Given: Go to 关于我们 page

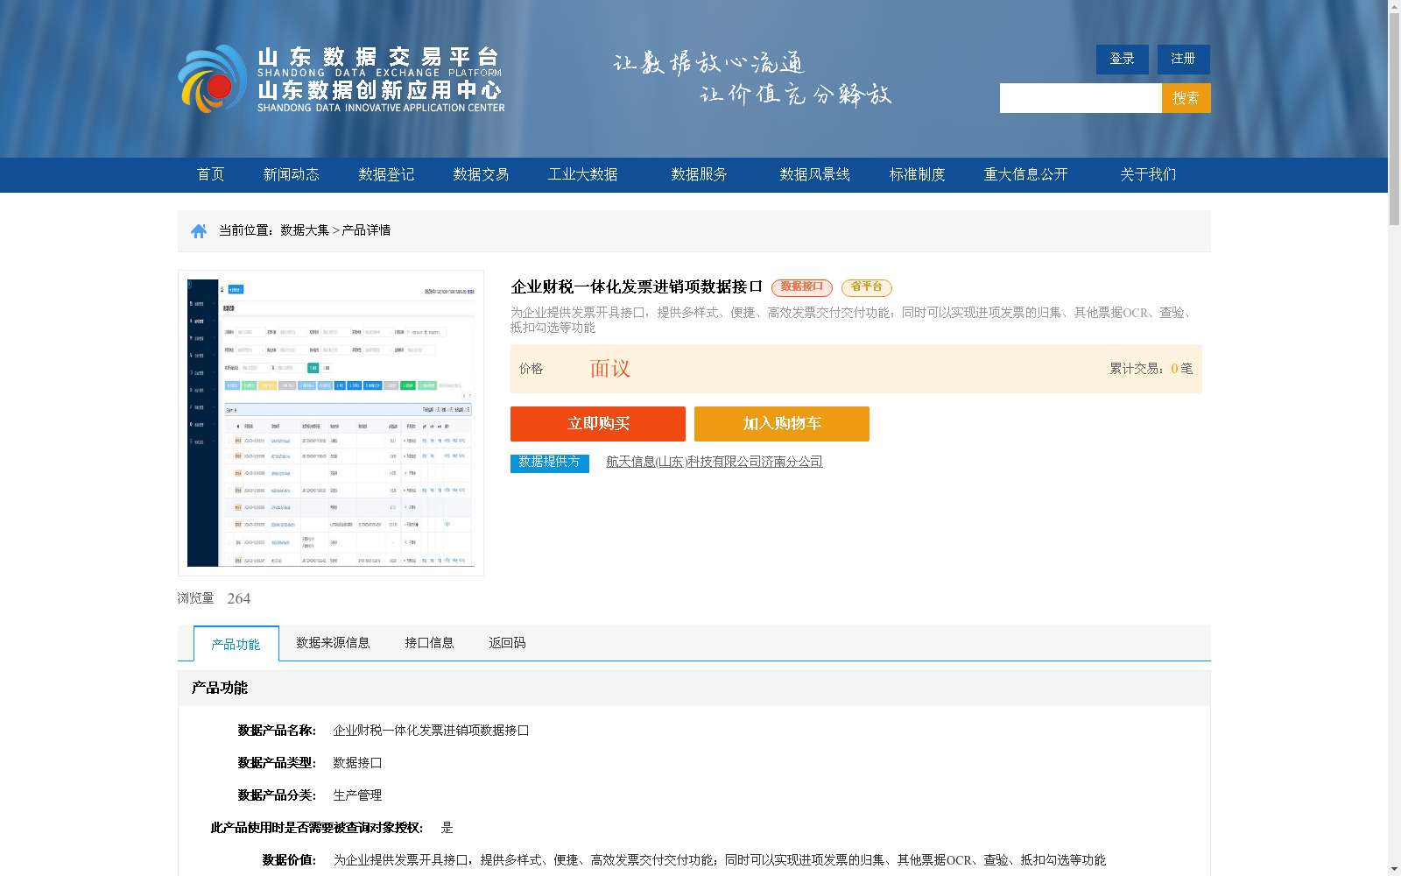Looking at the screenshot, I should click(x=1148, y=174).
